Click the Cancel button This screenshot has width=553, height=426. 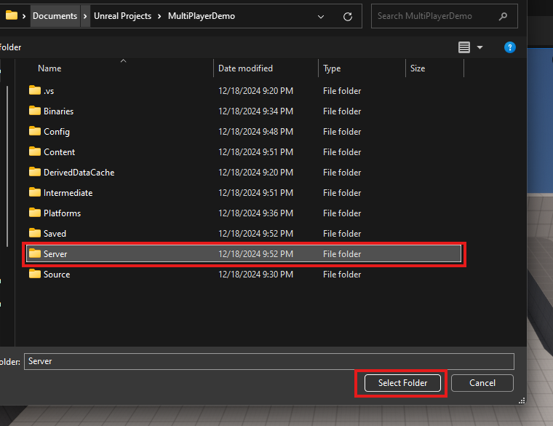click(x=482, y=383)
